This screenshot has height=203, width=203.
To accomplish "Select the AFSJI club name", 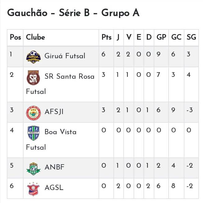I will click(54, 112).
